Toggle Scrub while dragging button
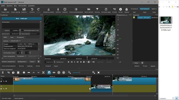This screenshot has width=179, height=100. [54, 72]
